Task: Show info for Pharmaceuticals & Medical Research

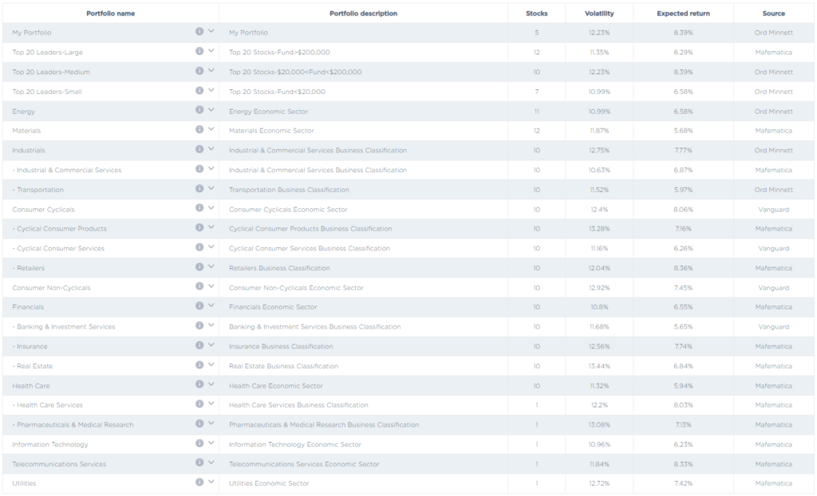Action: pos(199,423)
